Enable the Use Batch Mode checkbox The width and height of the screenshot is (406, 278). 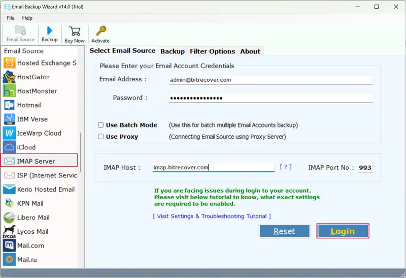click(100, 125)
